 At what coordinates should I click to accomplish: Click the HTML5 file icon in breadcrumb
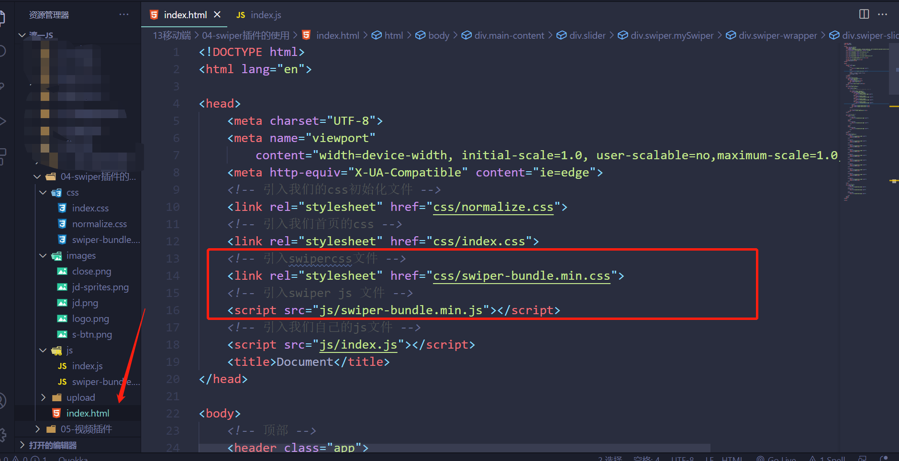tap(306, 35)
